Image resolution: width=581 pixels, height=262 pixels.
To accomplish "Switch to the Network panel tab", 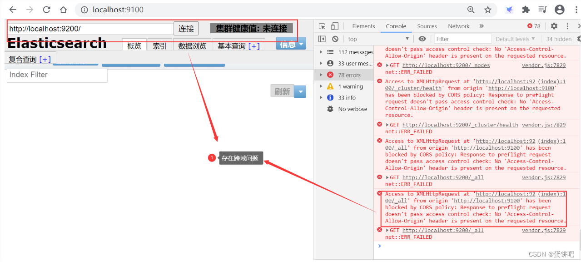I will coord(458,26).
